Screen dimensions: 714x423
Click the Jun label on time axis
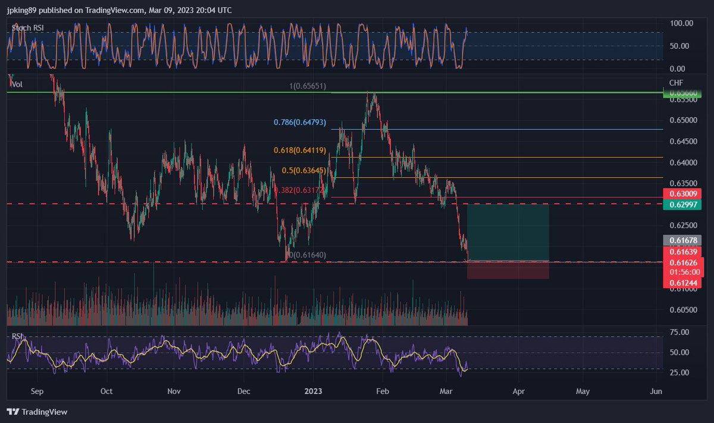(656, 391)
